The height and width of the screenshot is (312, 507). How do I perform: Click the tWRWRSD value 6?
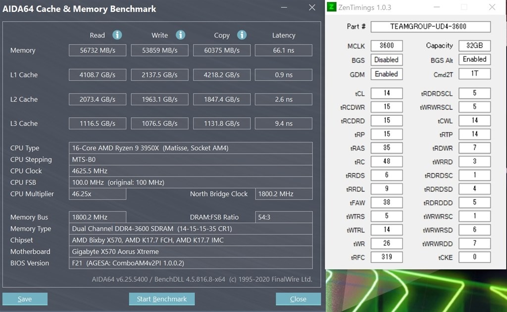tap(474, 229)
